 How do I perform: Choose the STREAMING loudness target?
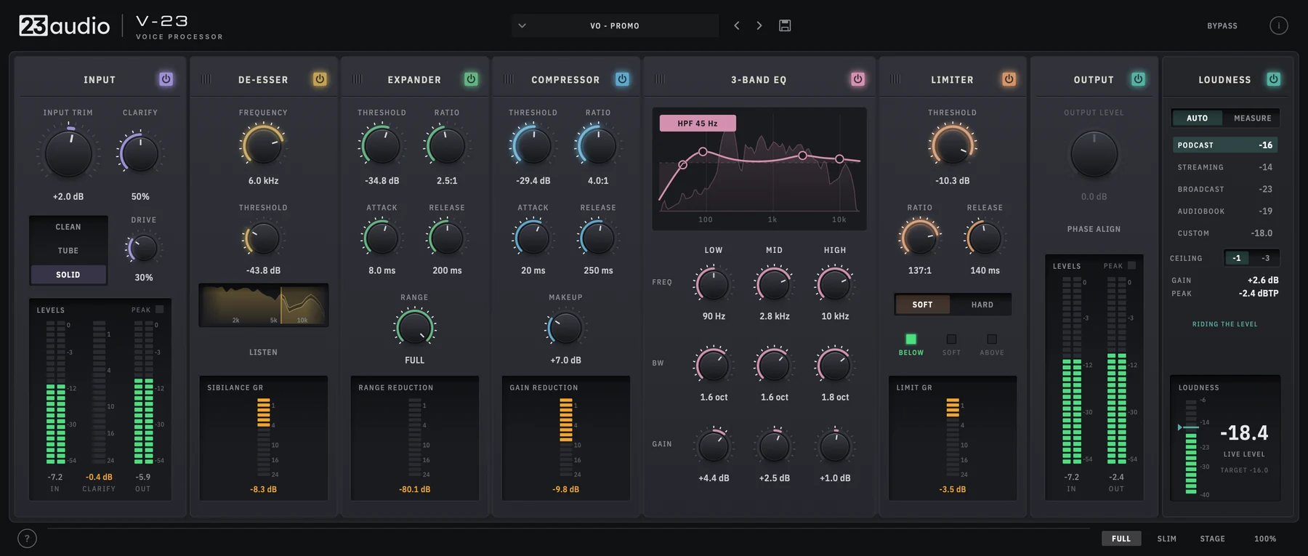[1224, 167]
